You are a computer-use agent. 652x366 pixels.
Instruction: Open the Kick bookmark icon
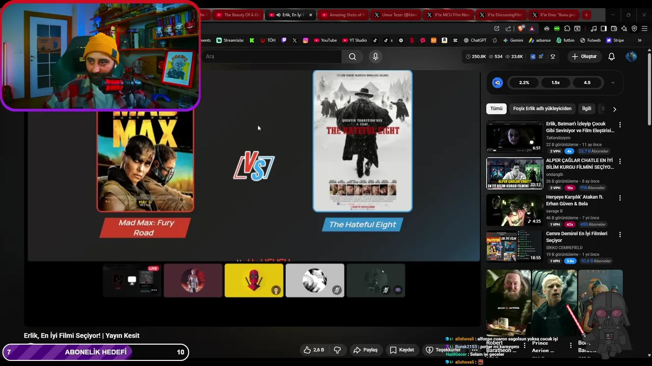(x=252, y=40)
